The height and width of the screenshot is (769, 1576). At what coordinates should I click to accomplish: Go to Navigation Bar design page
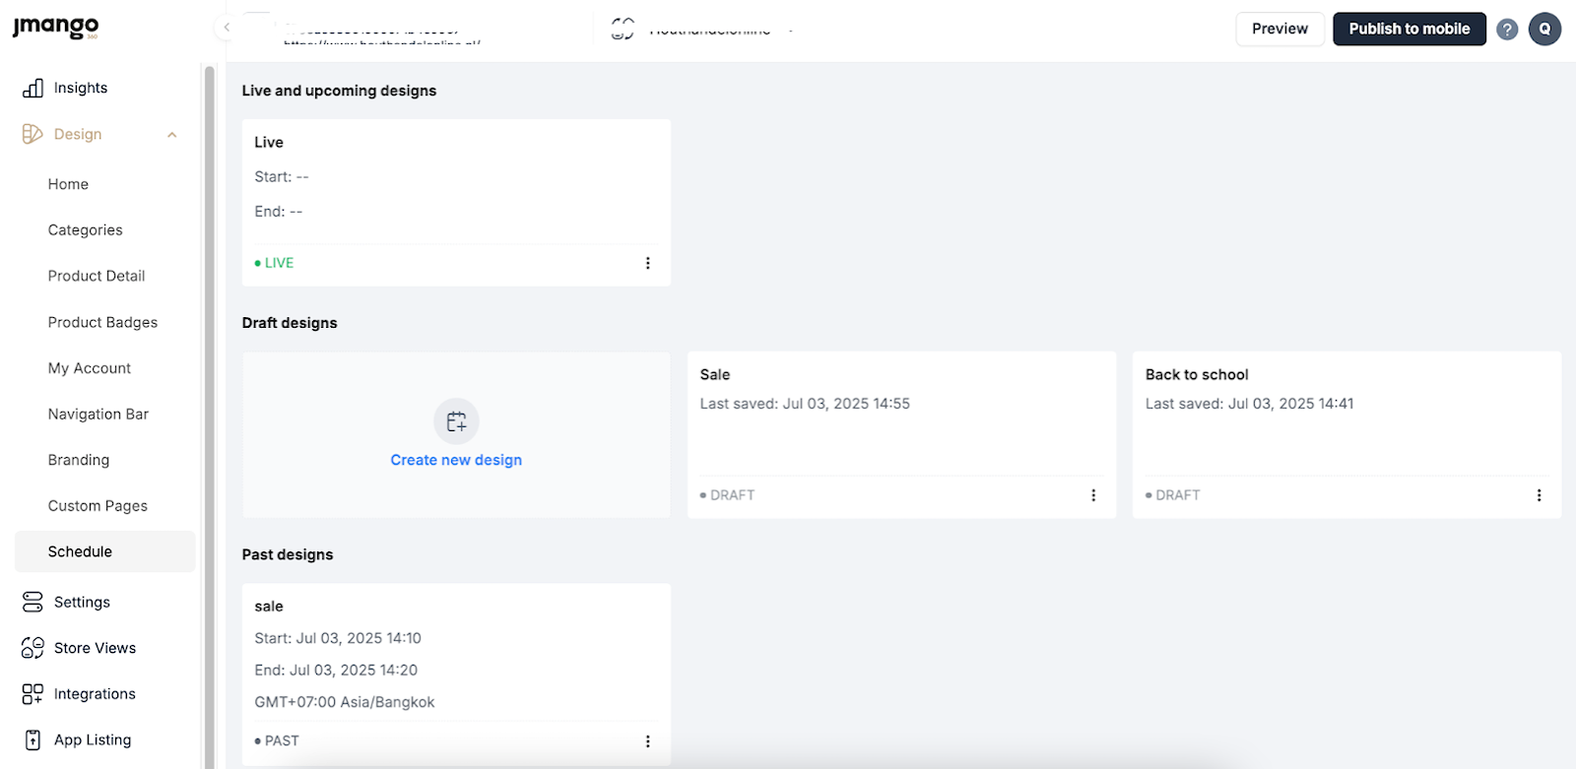pyautogui.click(x=98, y=415)
